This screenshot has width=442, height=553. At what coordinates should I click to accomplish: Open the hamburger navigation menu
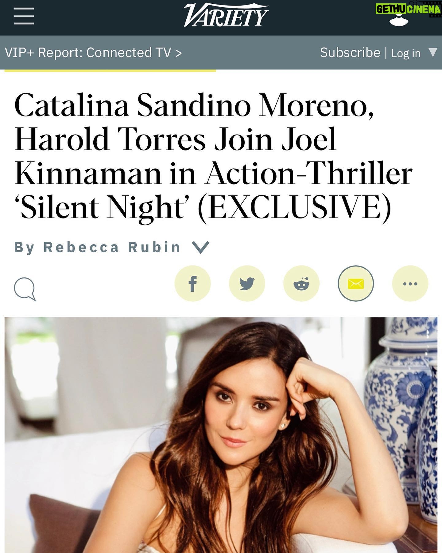[x=24, y=16]
